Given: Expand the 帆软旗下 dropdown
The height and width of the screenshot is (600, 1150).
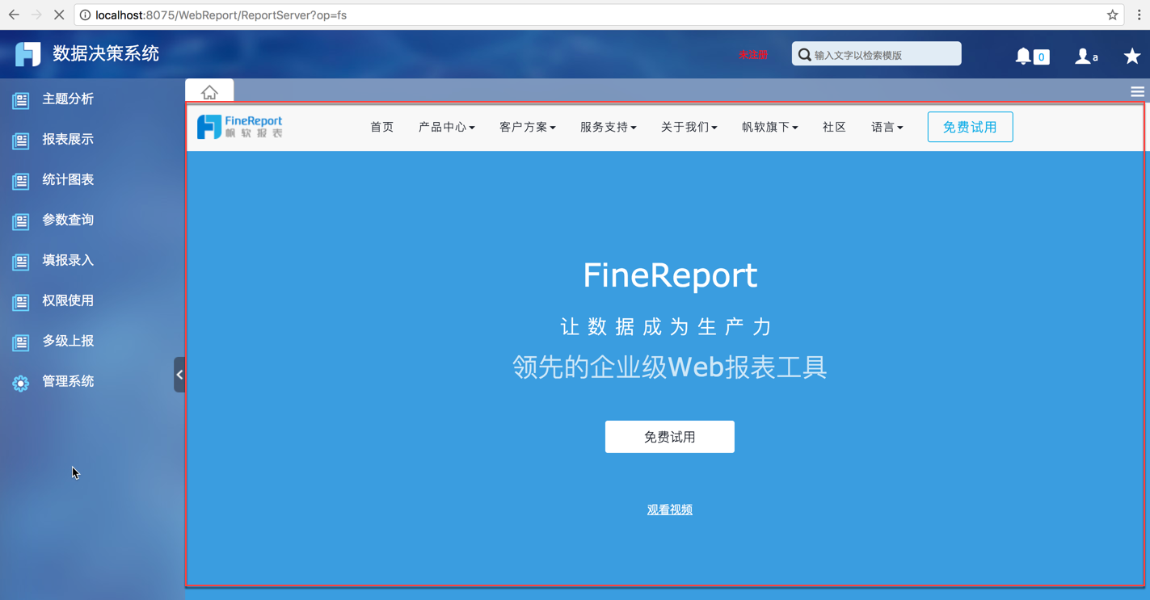Looking at the screenshot, I should (x=769, y=127).
